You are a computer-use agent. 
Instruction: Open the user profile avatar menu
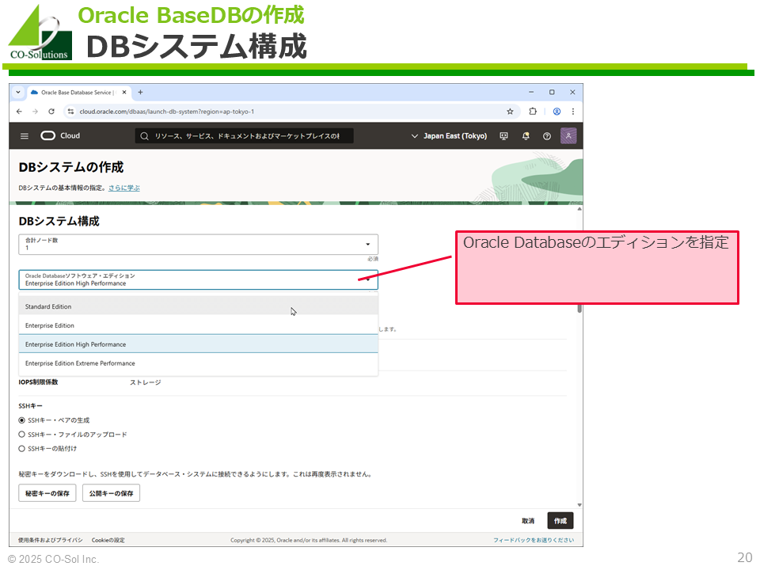click(x=568, y=135)
